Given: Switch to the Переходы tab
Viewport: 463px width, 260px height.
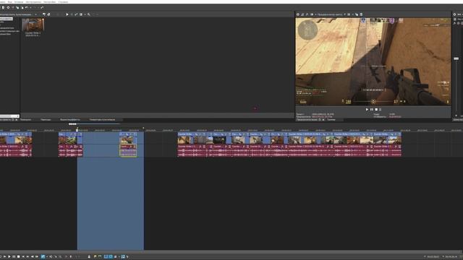Looking at the screenshot, I should click(x=46, y=120).
